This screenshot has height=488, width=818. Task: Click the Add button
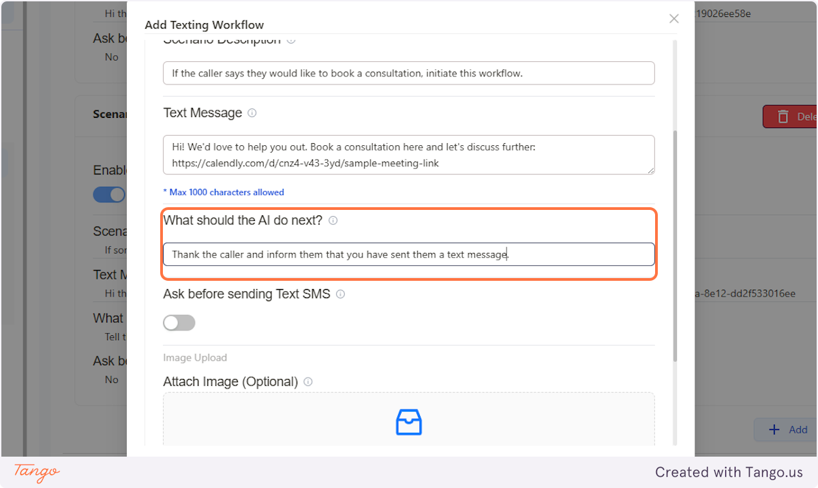pos(791,429)
